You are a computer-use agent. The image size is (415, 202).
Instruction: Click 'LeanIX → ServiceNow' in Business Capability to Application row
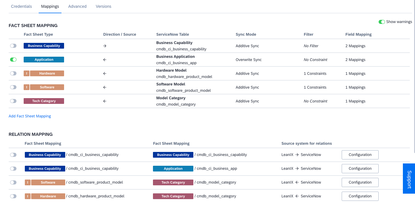click(301, 169)
